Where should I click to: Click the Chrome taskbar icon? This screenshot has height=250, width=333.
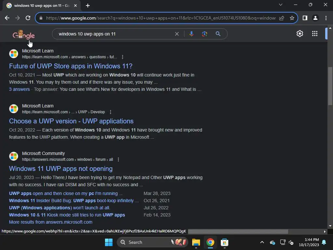pos(210,242)
